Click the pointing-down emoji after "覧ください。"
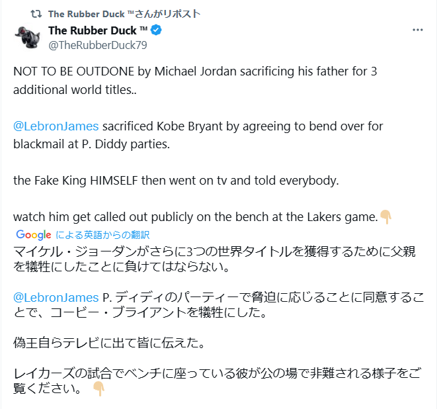The height and width of the screenshot is (409, 437). 99,388
